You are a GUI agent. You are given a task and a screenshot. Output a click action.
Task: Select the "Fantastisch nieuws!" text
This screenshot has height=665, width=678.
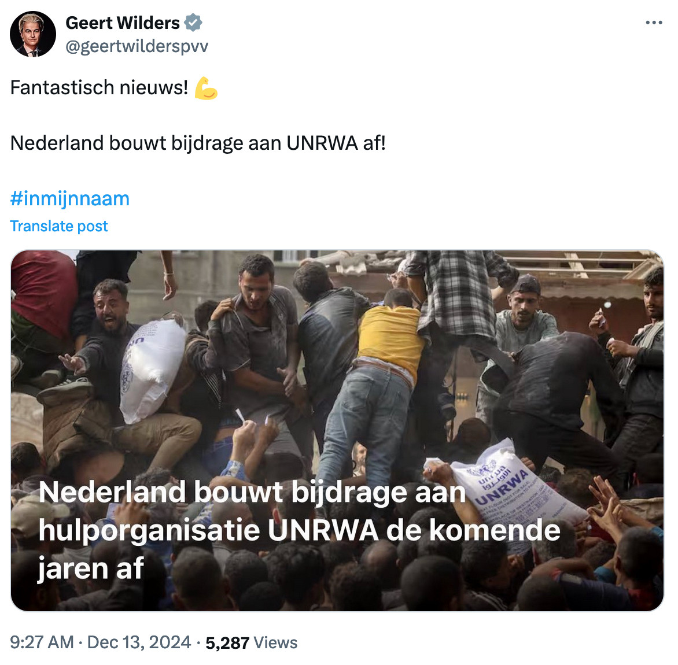(99, 88)
